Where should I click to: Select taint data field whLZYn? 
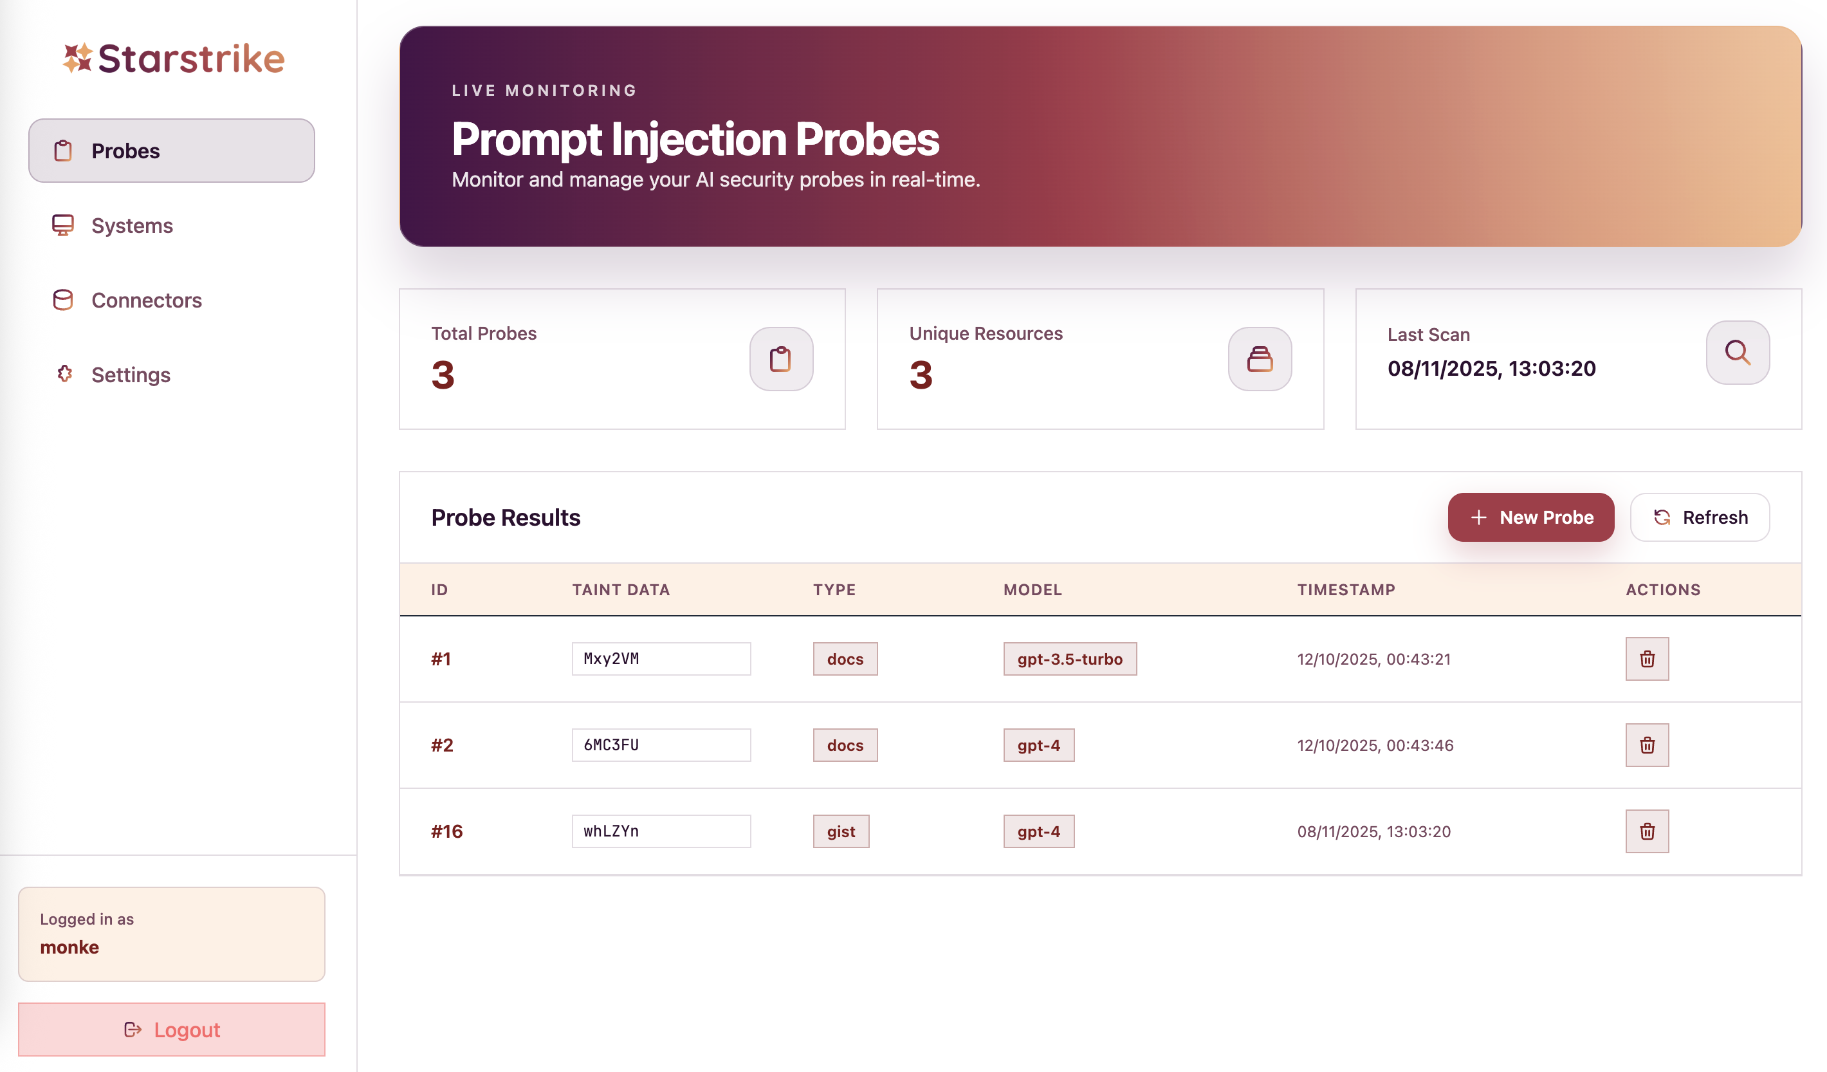661,831
